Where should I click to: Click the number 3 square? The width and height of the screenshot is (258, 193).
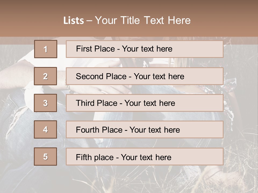pyautogui.click(x=45, y=103)
